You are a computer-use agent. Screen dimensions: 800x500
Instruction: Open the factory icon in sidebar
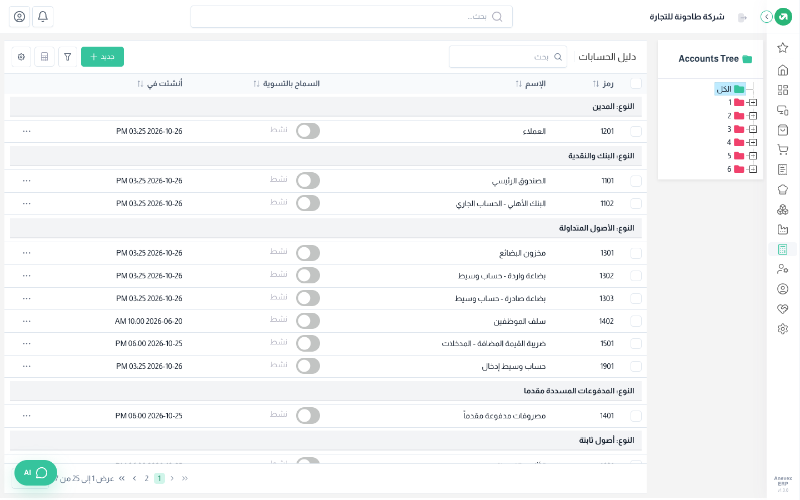tap(783, 229)
